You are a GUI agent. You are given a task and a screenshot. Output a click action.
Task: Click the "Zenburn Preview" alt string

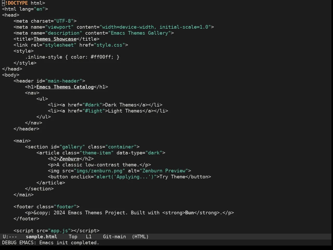[x=164, y=171]
